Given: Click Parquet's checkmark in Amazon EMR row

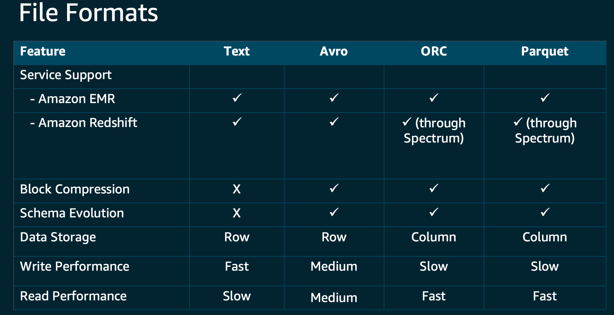Looking at the screenshot, I should point(545,98).
